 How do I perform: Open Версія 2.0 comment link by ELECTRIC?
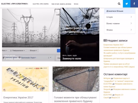pyautogui.click(x=119, y=95)
